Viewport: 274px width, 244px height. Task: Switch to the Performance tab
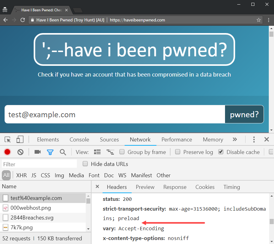[x=177, y=140]
